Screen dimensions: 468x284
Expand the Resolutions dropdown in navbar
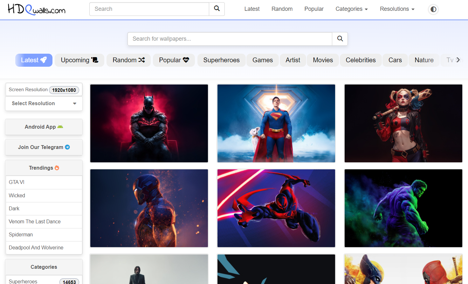coord(397,9)
